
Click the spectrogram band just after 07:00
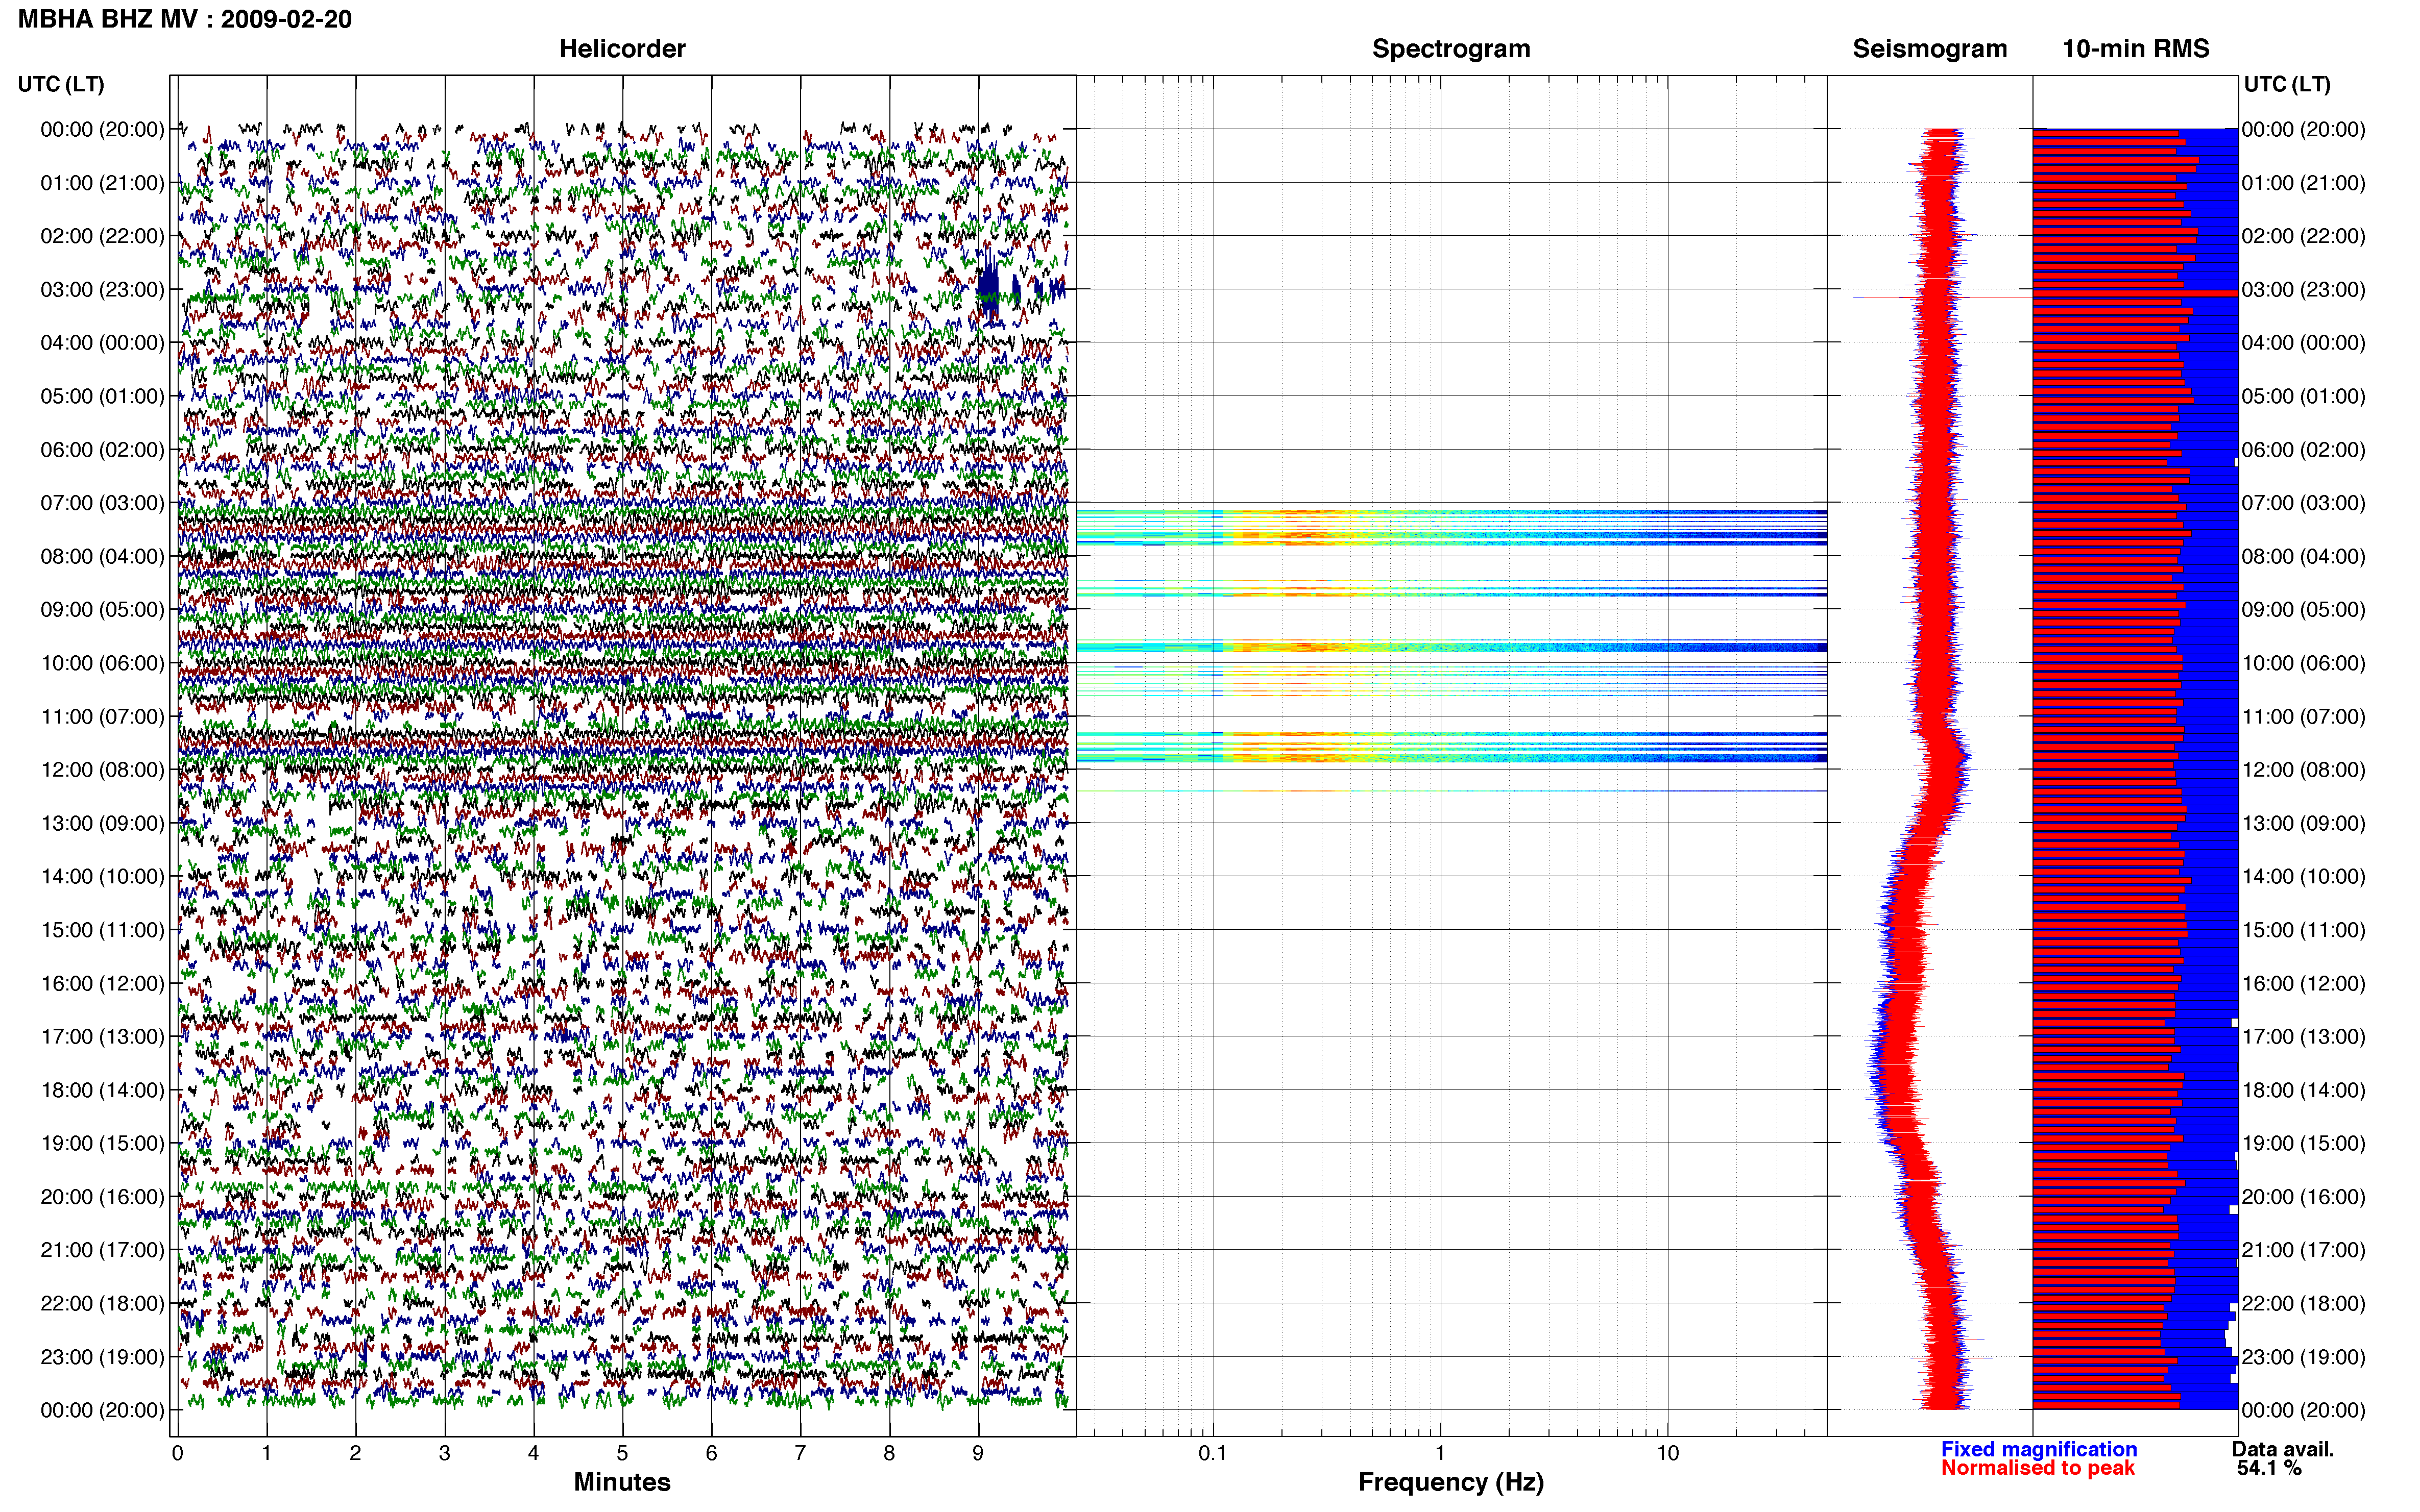(x=1451, y=527)
